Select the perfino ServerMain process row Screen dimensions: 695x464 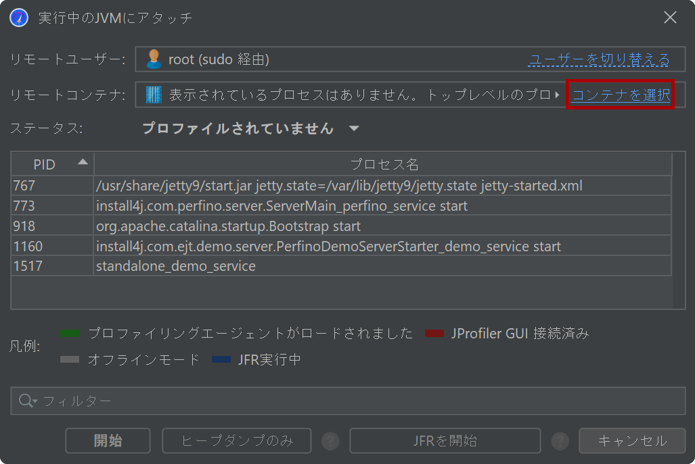(x=341, y=206)
